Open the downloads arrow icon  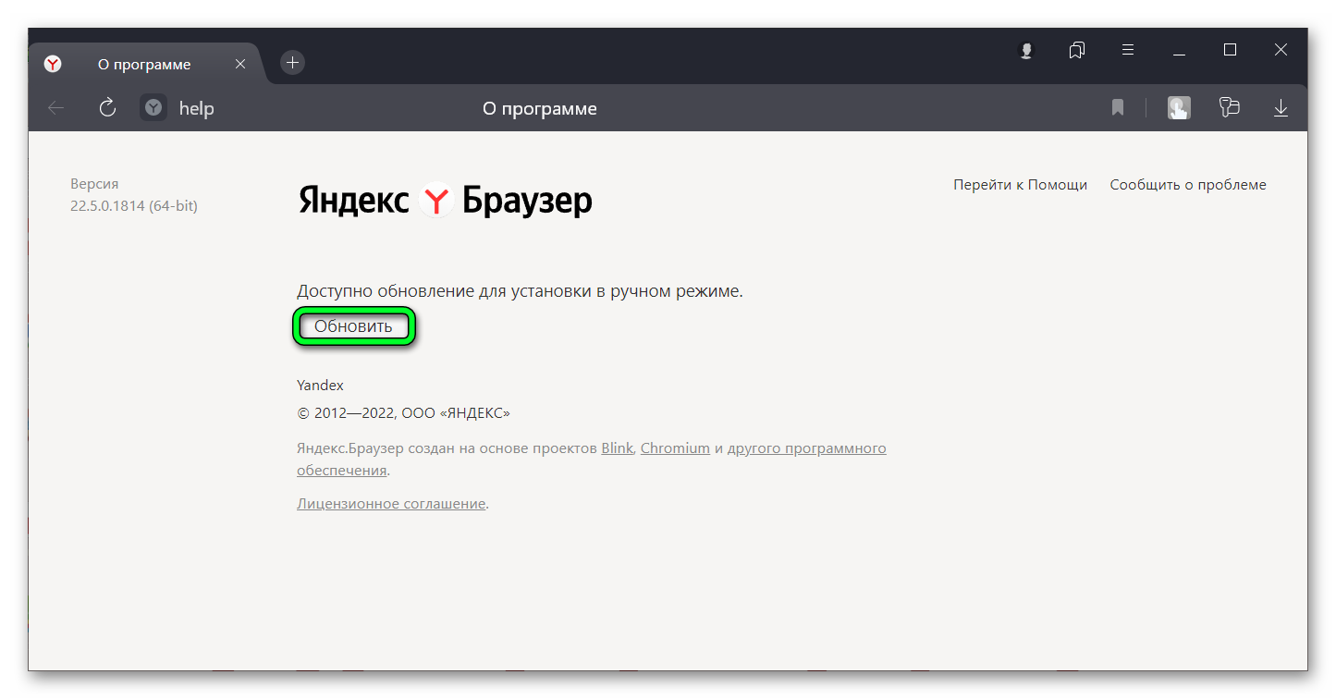tap(1281, 108)
